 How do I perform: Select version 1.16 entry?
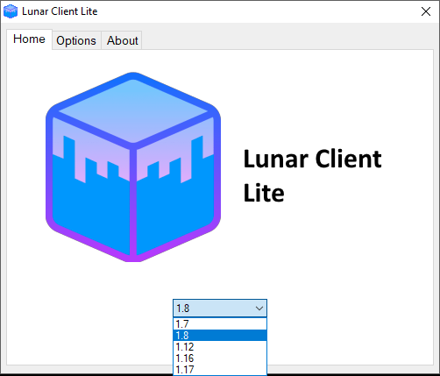tap(220, 358)
